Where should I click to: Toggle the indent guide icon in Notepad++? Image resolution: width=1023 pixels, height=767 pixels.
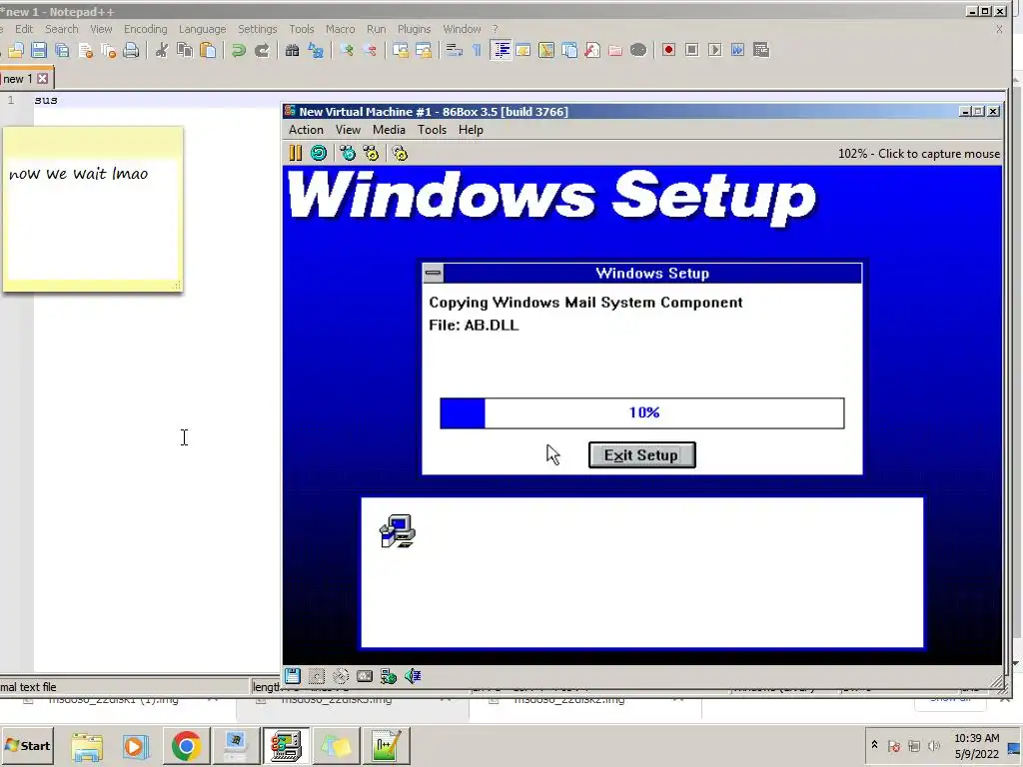click(x=501, y=50)
